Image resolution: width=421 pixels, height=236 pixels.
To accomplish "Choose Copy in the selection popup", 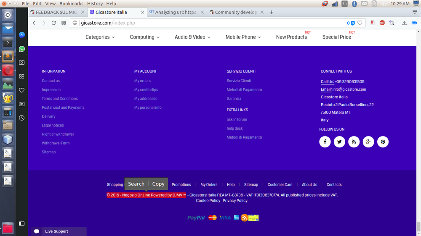I will 158,184.
